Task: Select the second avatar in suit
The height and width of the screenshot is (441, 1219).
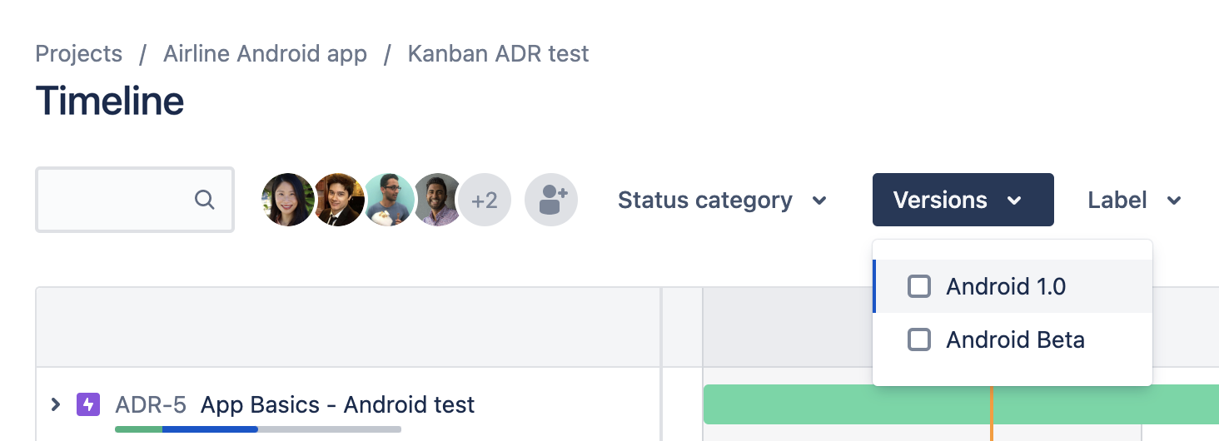Action: [x=338, y=201]
